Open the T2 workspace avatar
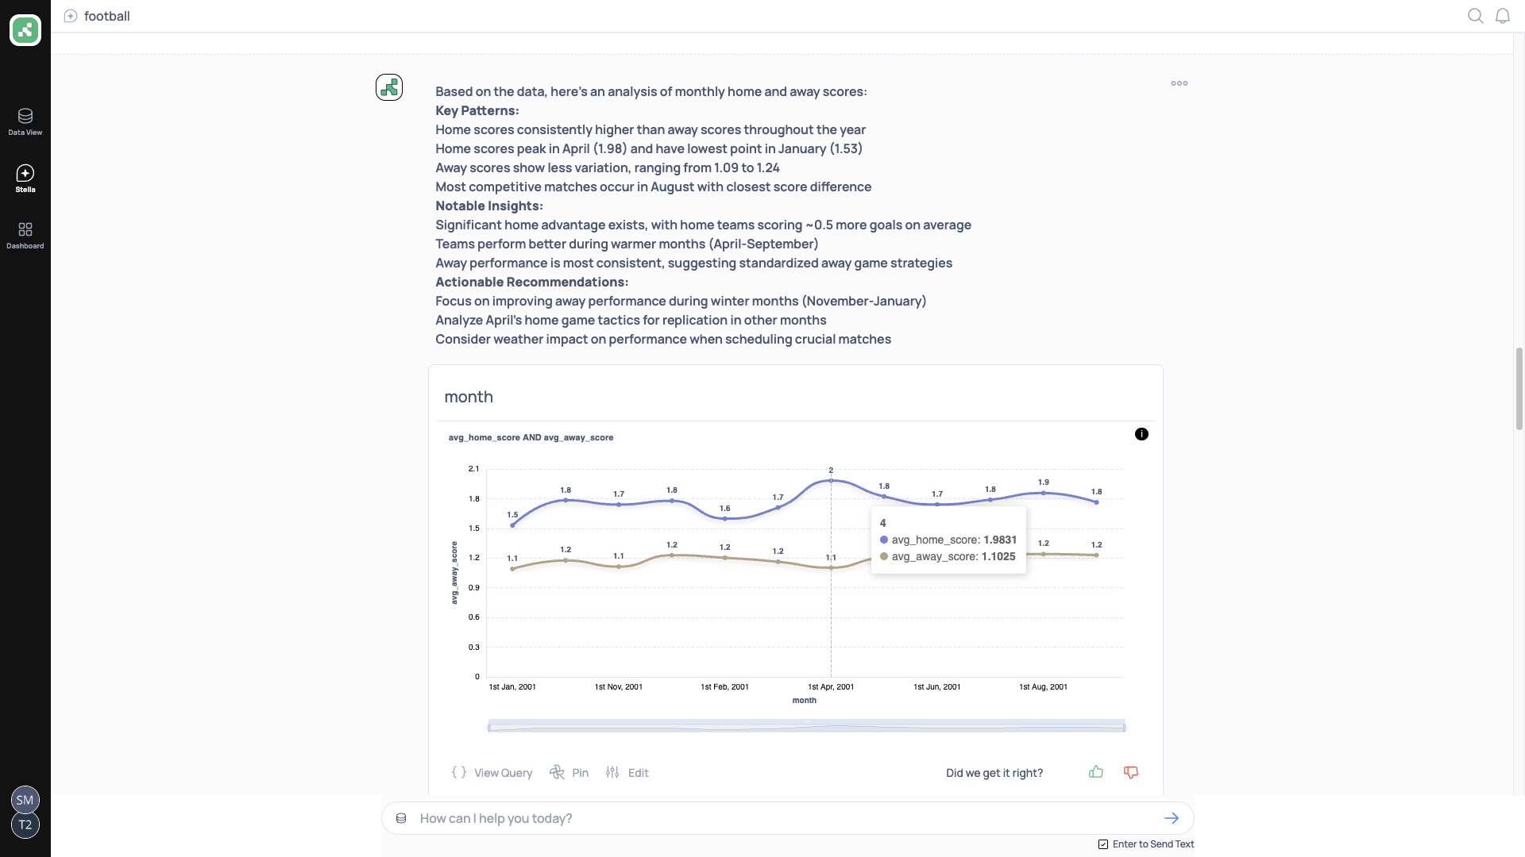The image size is (1525, 857). click(x=25, y=825)
